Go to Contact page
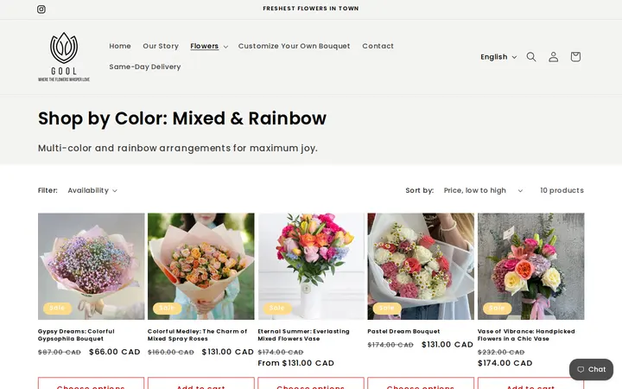The width and height of the screenshot is (622, 389). (378, 46)
